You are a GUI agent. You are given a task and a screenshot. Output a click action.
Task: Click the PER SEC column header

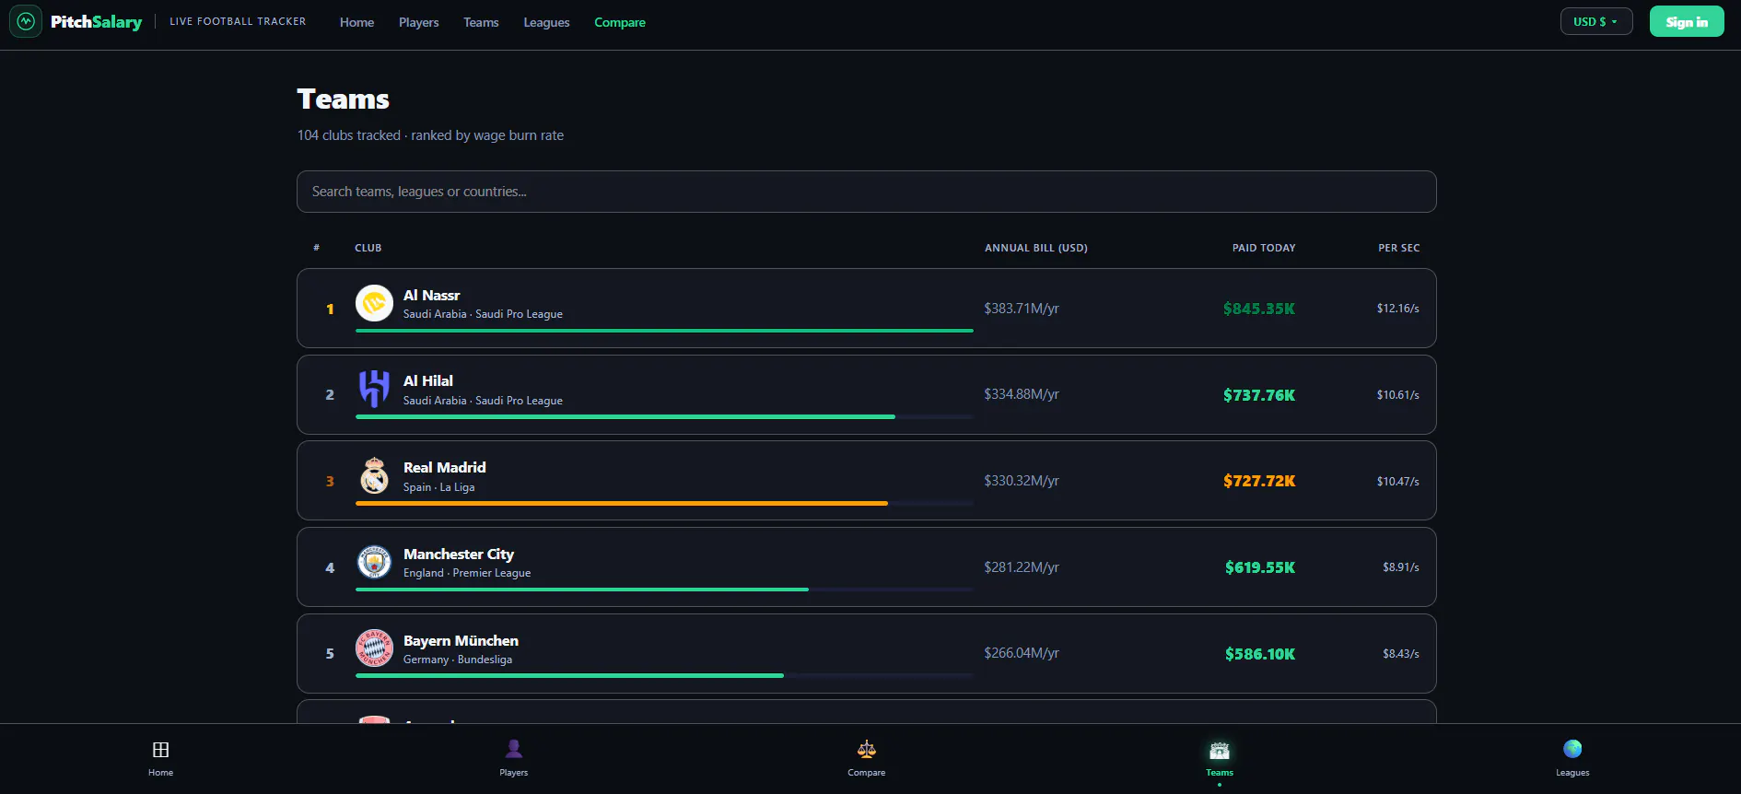click(x=1398, y=248)
